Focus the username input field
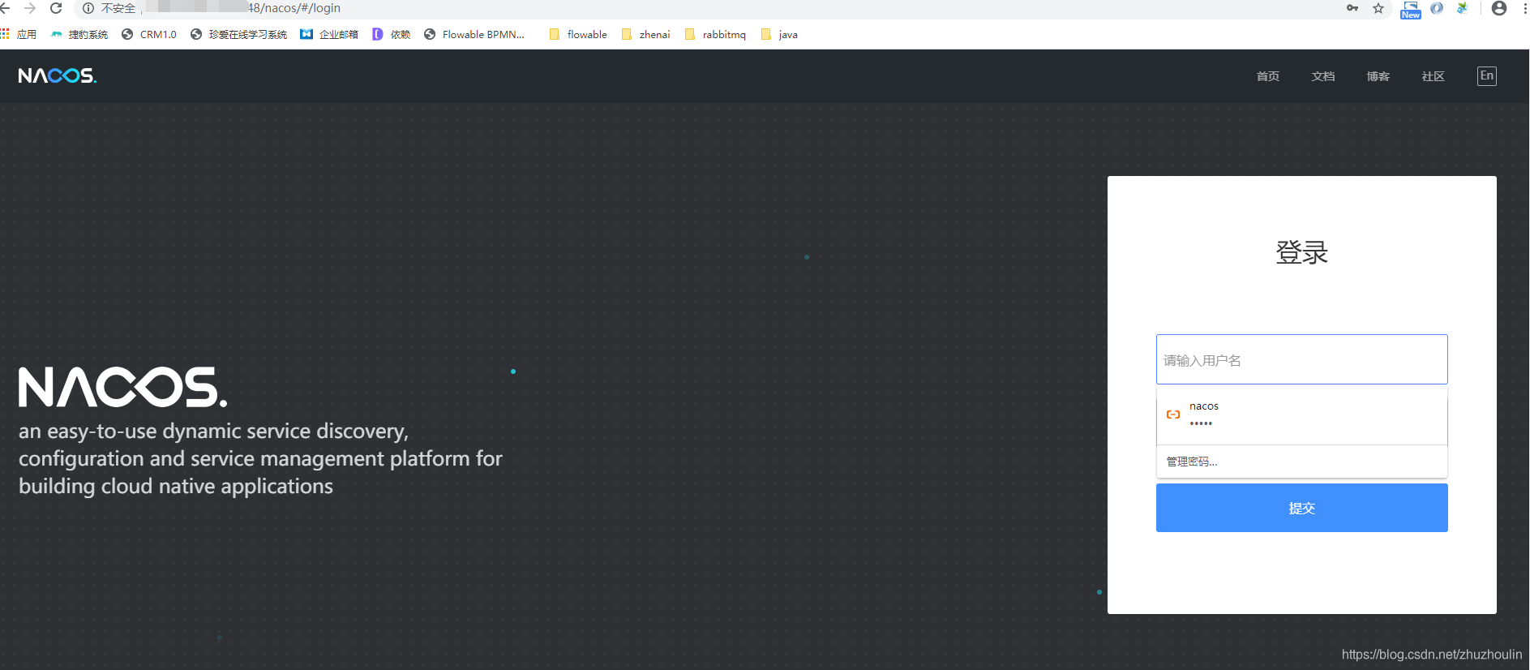 pos(1301,359)
